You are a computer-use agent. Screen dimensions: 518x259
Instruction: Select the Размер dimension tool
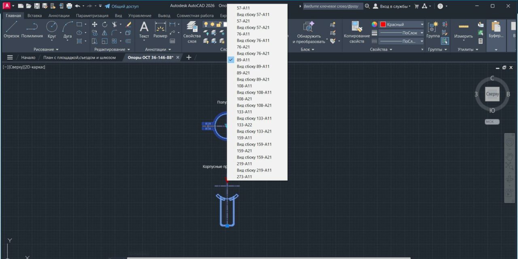click(x=161, y=30)
